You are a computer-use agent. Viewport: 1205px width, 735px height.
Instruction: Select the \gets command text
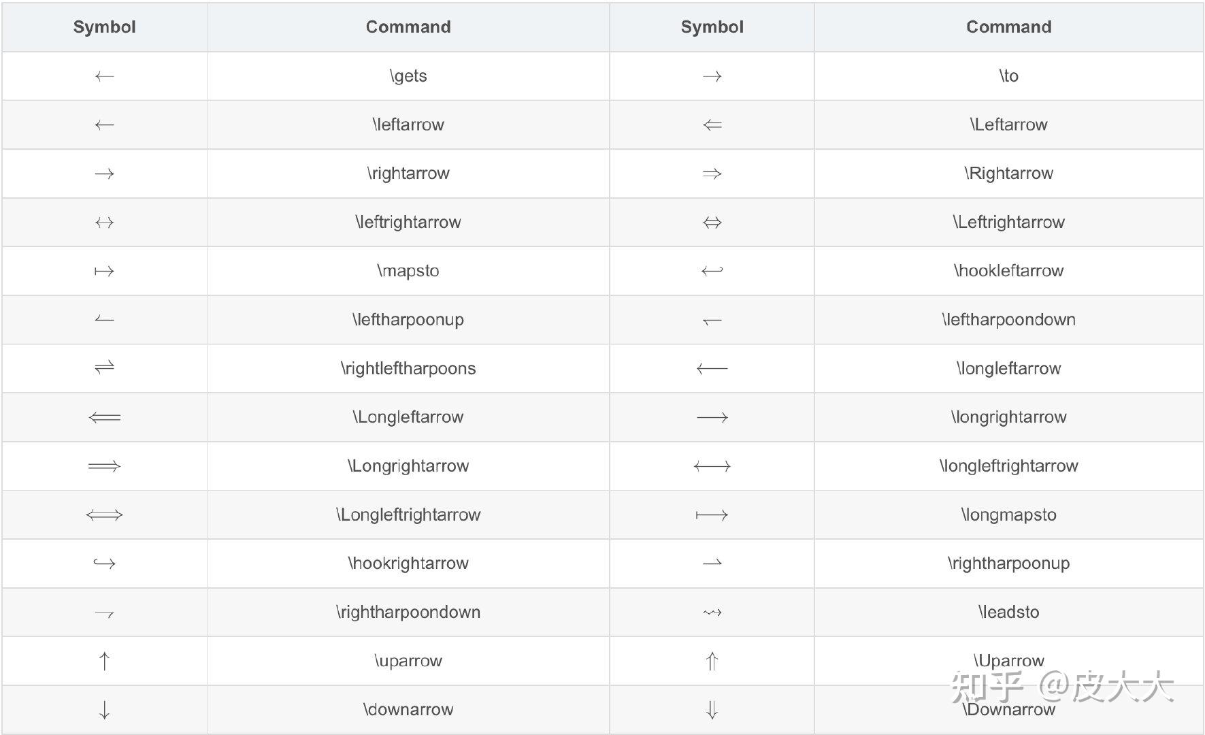pyautogui.click(x=408, y=76)
